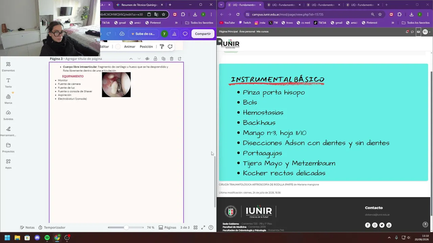This screenshot has height=243, width=433.
Task: Click the zoom magnifier in campus address bar
Action: click(372, 15)
